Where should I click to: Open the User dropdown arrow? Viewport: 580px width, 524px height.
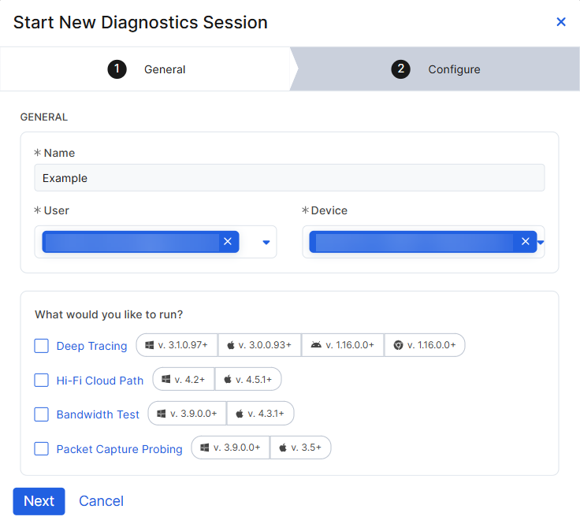click(x=266, y=242)
